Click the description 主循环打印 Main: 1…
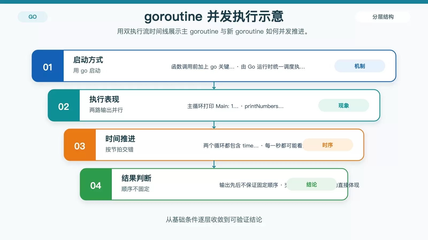The height and width of the screenshot is (240, 428). pos(213,106)
